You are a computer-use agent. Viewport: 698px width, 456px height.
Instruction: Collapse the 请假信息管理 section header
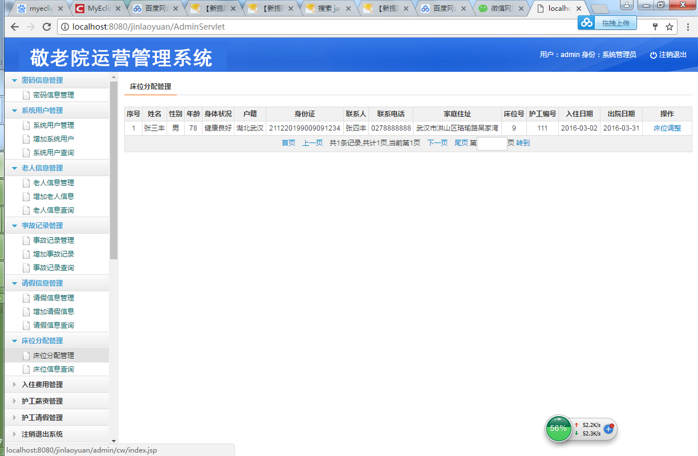(x=56, y=283)
